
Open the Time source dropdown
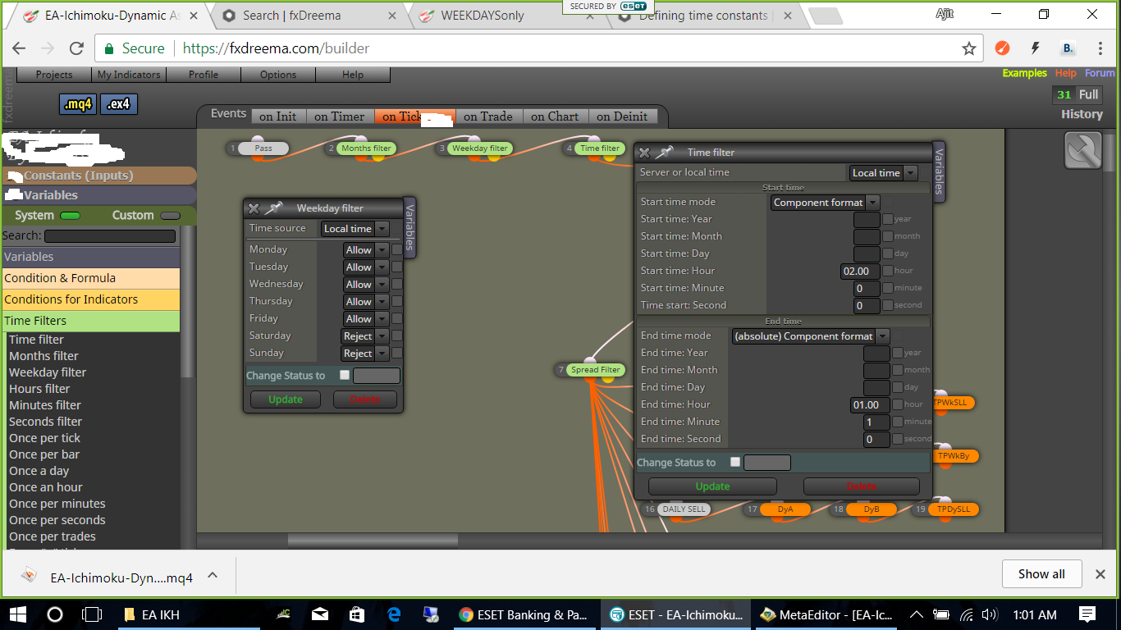coord(355,229)
